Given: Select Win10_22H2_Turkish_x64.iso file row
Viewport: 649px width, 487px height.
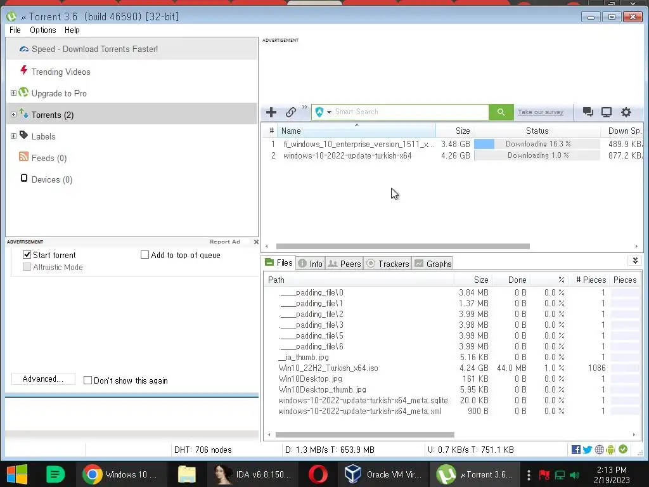Looking at the screenshot, I should coord(453,368).
